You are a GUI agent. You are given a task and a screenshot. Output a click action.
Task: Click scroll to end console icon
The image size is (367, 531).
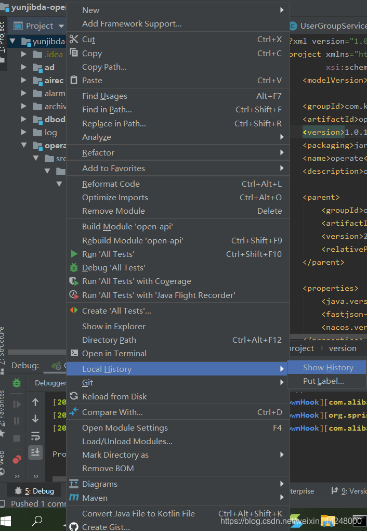(x=35, y=452)
